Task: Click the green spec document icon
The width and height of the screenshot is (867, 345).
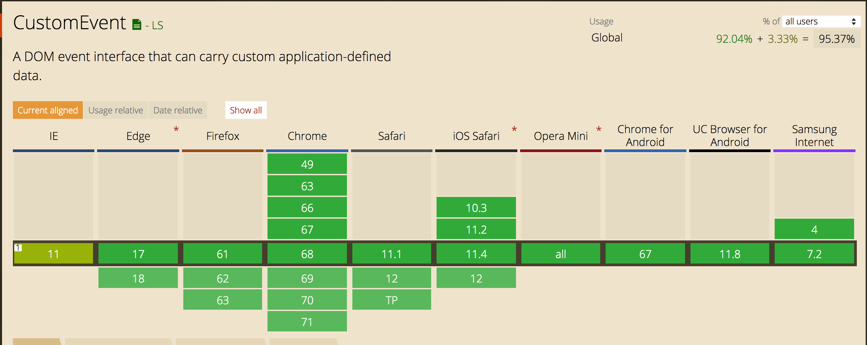Action: tap(136, 25)
